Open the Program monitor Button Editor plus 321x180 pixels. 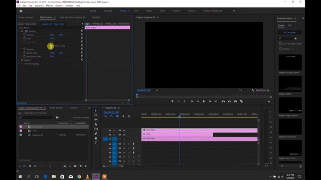(269, 101)
